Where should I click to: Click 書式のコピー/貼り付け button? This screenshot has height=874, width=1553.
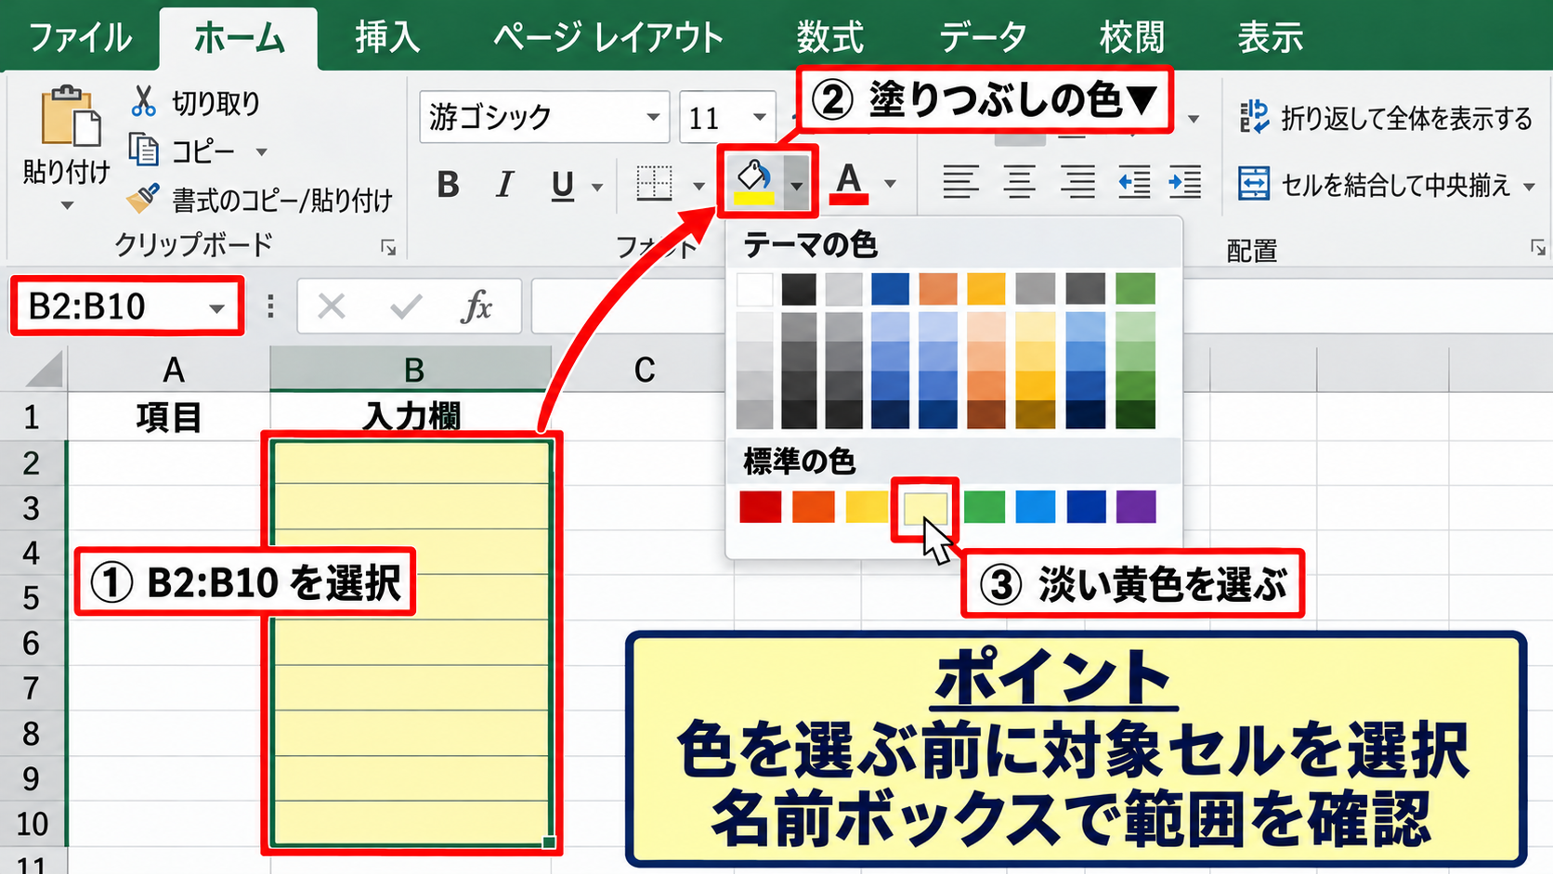tap(260, 199)
